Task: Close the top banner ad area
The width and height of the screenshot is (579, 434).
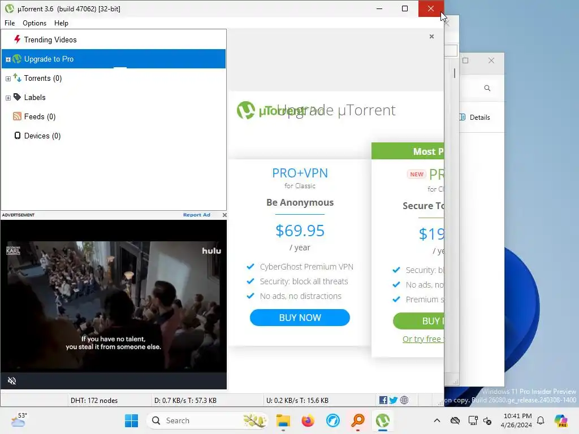Action: point(431,37)
